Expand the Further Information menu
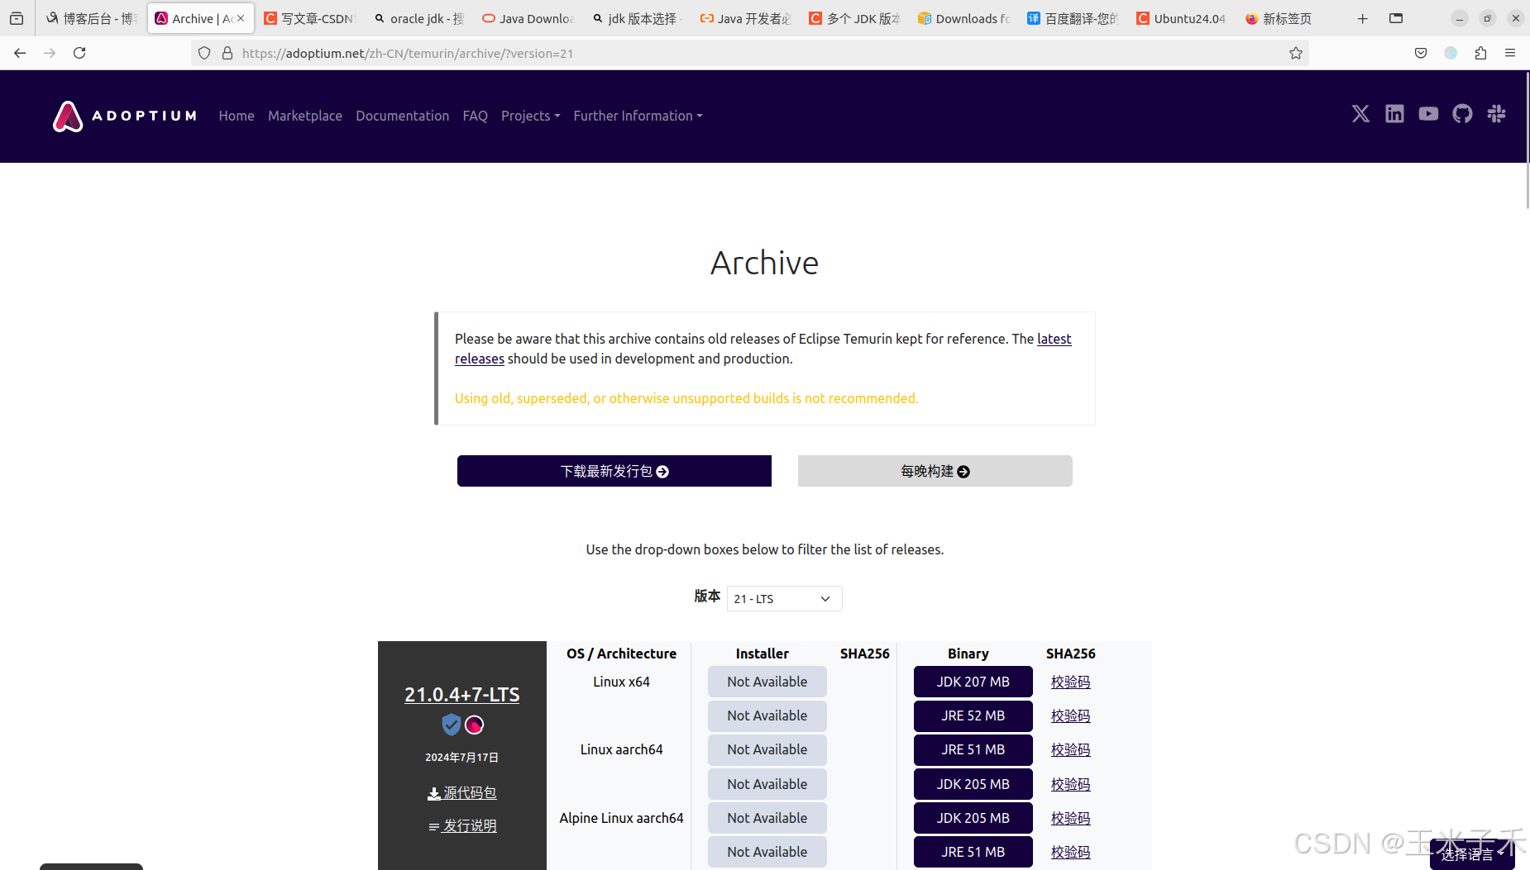 (638, 116)
